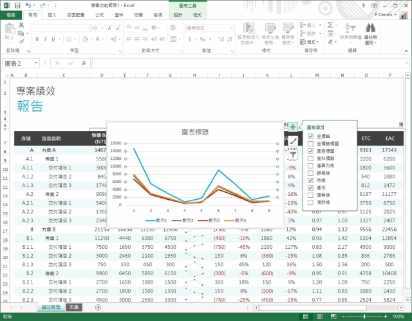Viewport: 412px width, 321px height.
Task: Open the number format dropdown (通用格式)
Action: tap(230, 28)
